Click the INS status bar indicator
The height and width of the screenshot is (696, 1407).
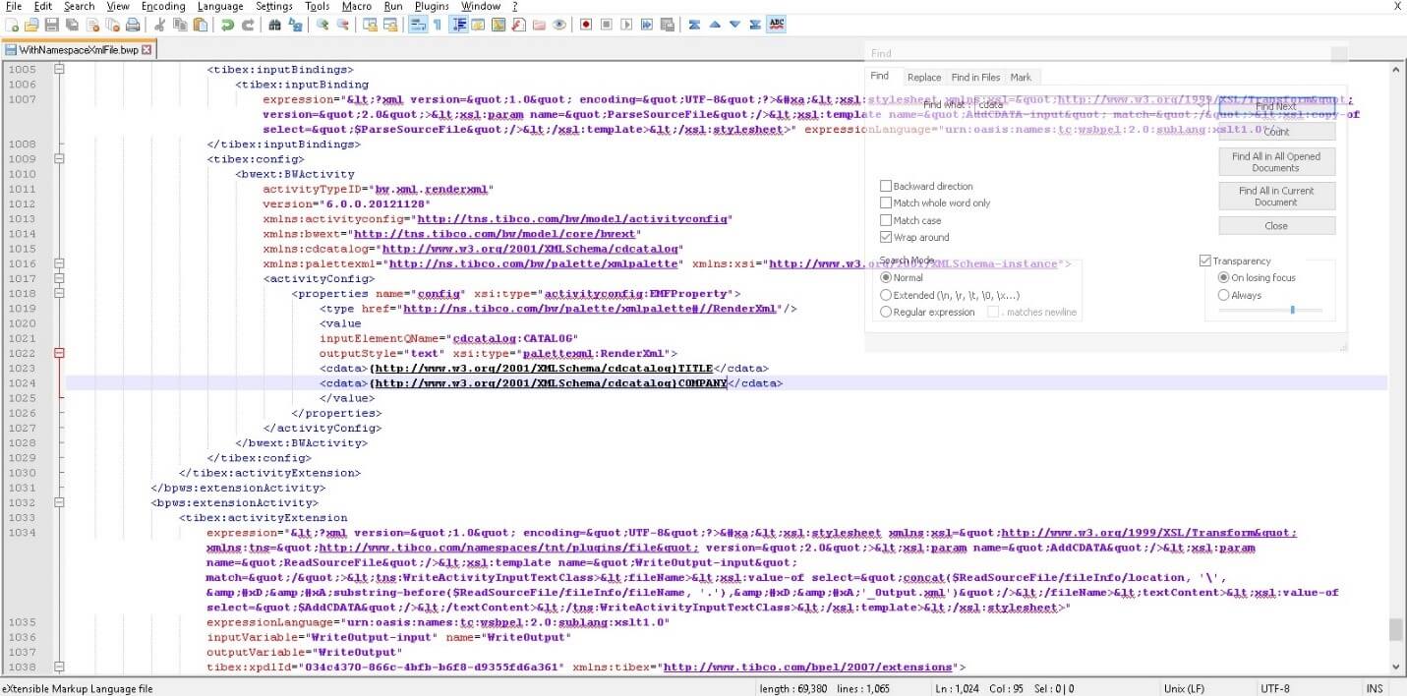[x=1374, y=688]
